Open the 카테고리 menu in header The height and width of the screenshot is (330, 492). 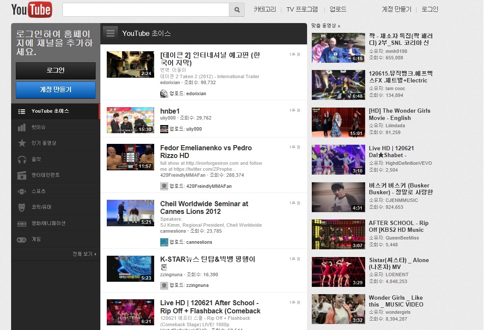click(x=265, y=9)
